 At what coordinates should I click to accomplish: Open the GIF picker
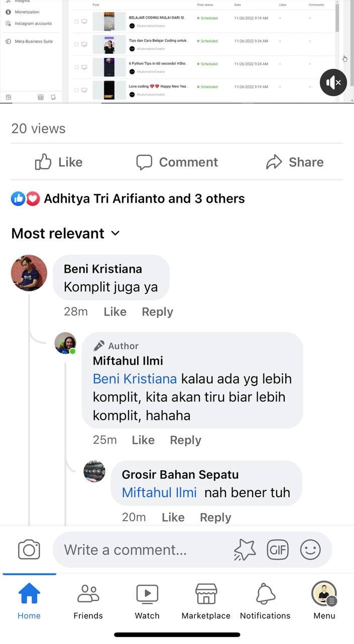point(278,549)
